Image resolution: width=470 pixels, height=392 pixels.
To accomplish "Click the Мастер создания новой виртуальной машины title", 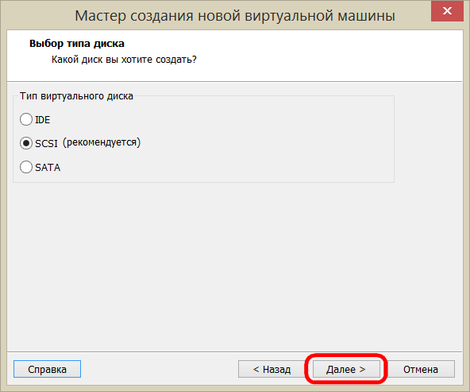I will [235, 16].
